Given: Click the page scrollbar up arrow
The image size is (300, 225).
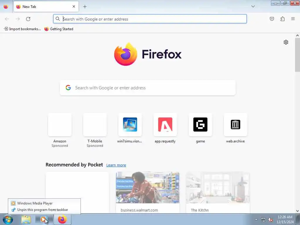Looking at the screenshot, I should 297,35.
